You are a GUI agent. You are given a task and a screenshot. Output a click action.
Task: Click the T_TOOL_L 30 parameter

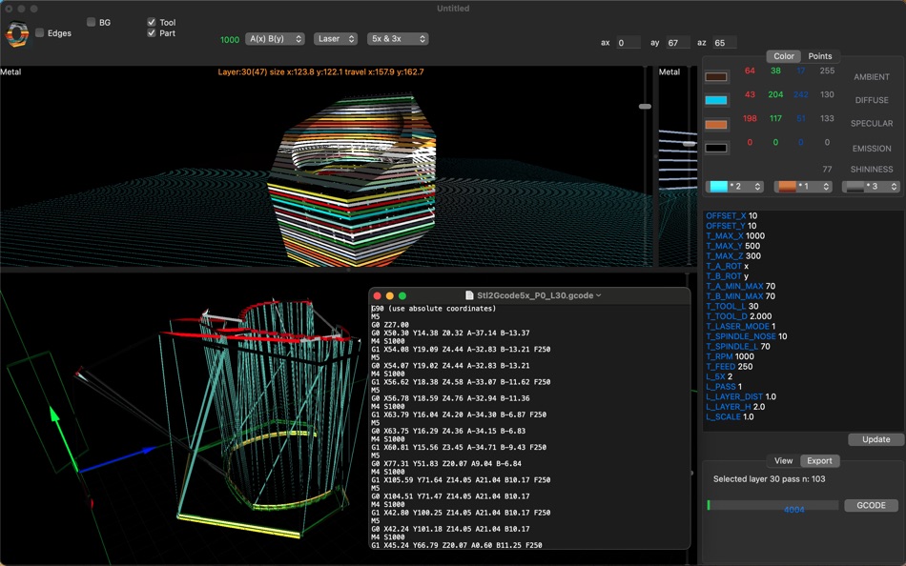coord(732,306)
